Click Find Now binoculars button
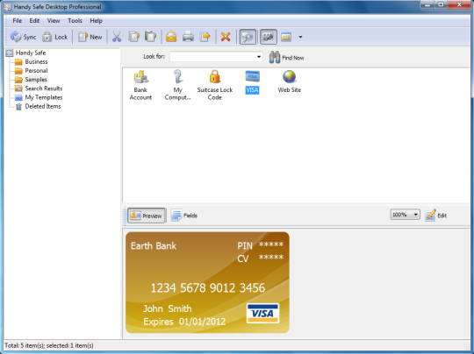Image resolution: width=474 pixels, height=354 pixels. 286,57
